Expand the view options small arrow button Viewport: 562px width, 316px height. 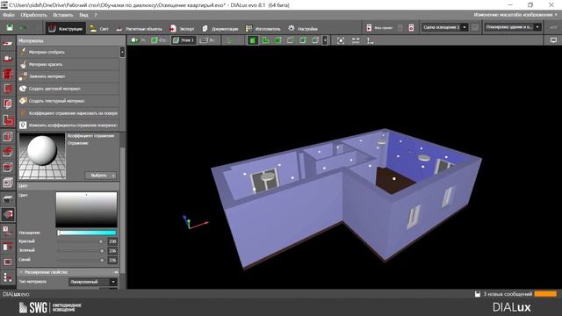pos(325,40)
